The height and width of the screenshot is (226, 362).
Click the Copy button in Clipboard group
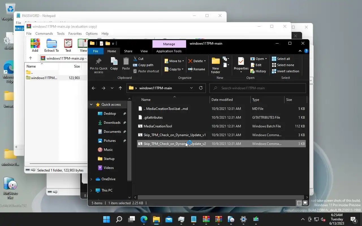click(x=114, y=64)
